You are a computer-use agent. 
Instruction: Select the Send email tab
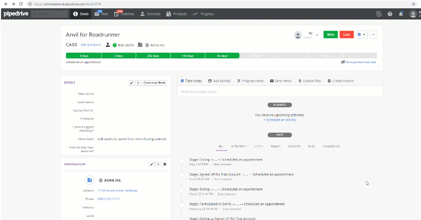click(281, 81)
